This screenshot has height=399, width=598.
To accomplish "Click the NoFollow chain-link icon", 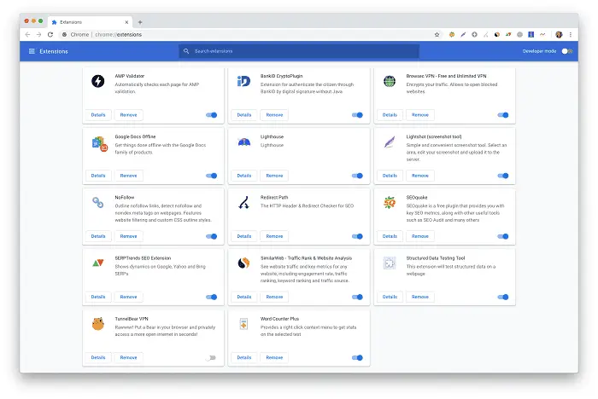I will [x=98, y=203].
